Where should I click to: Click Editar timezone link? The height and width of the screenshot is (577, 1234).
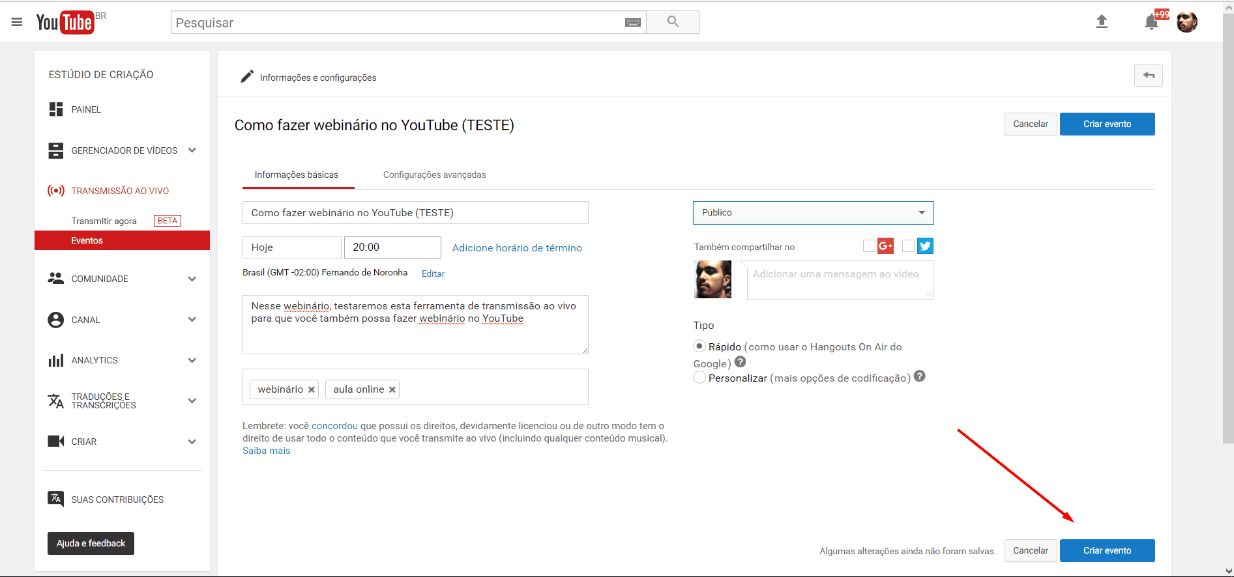point(433,274)
